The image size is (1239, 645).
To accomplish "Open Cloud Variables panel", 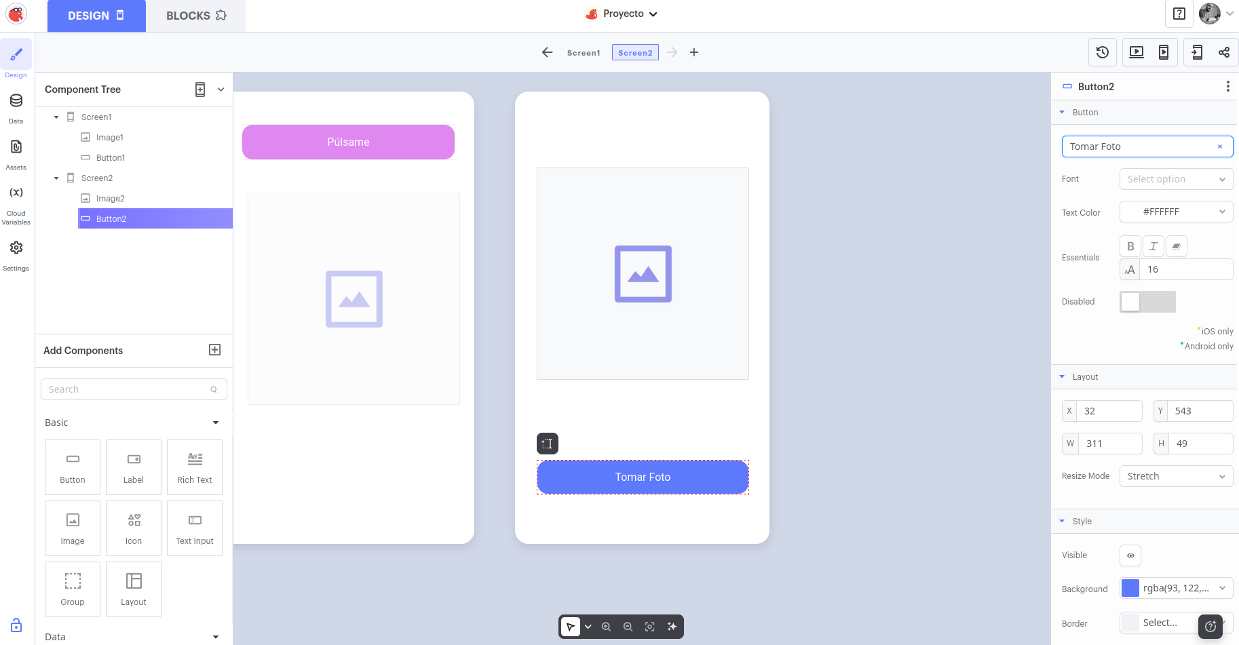I will pyautogui.click(x=16, y=201).
